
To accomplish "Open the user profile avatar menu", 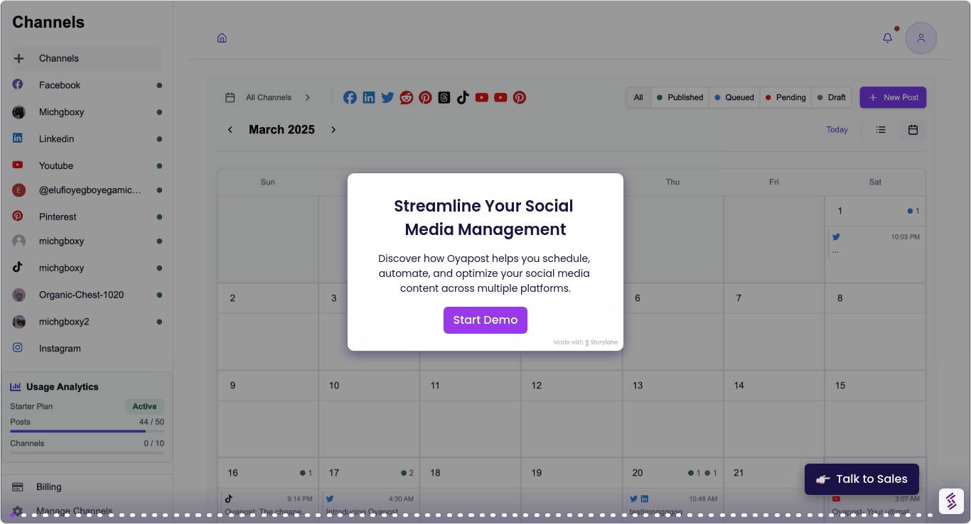I will (921, 38).
